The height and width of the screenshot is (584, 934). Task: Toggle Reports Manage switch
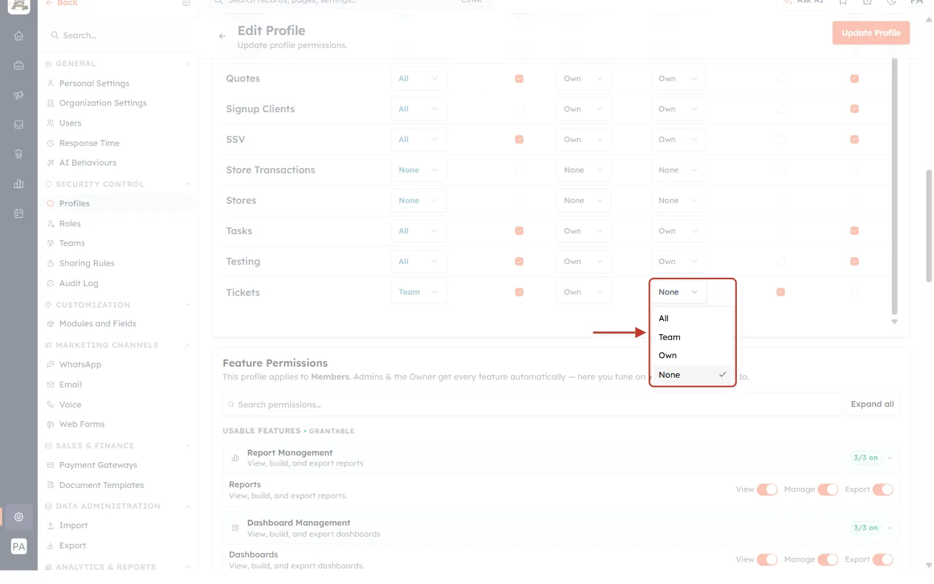(x=828, y=489)
